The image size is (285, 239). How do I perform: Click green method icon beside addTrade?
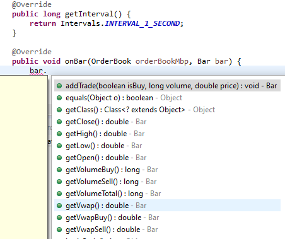(x=59, y=86)
